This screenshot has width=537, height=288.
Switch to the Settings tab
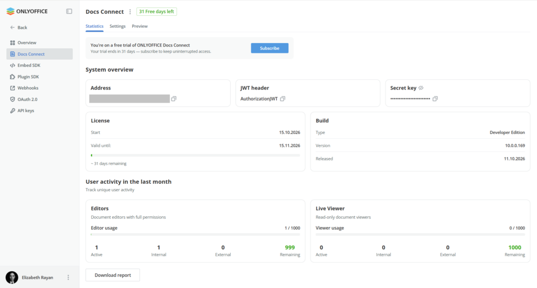click(x=117, y=26)
